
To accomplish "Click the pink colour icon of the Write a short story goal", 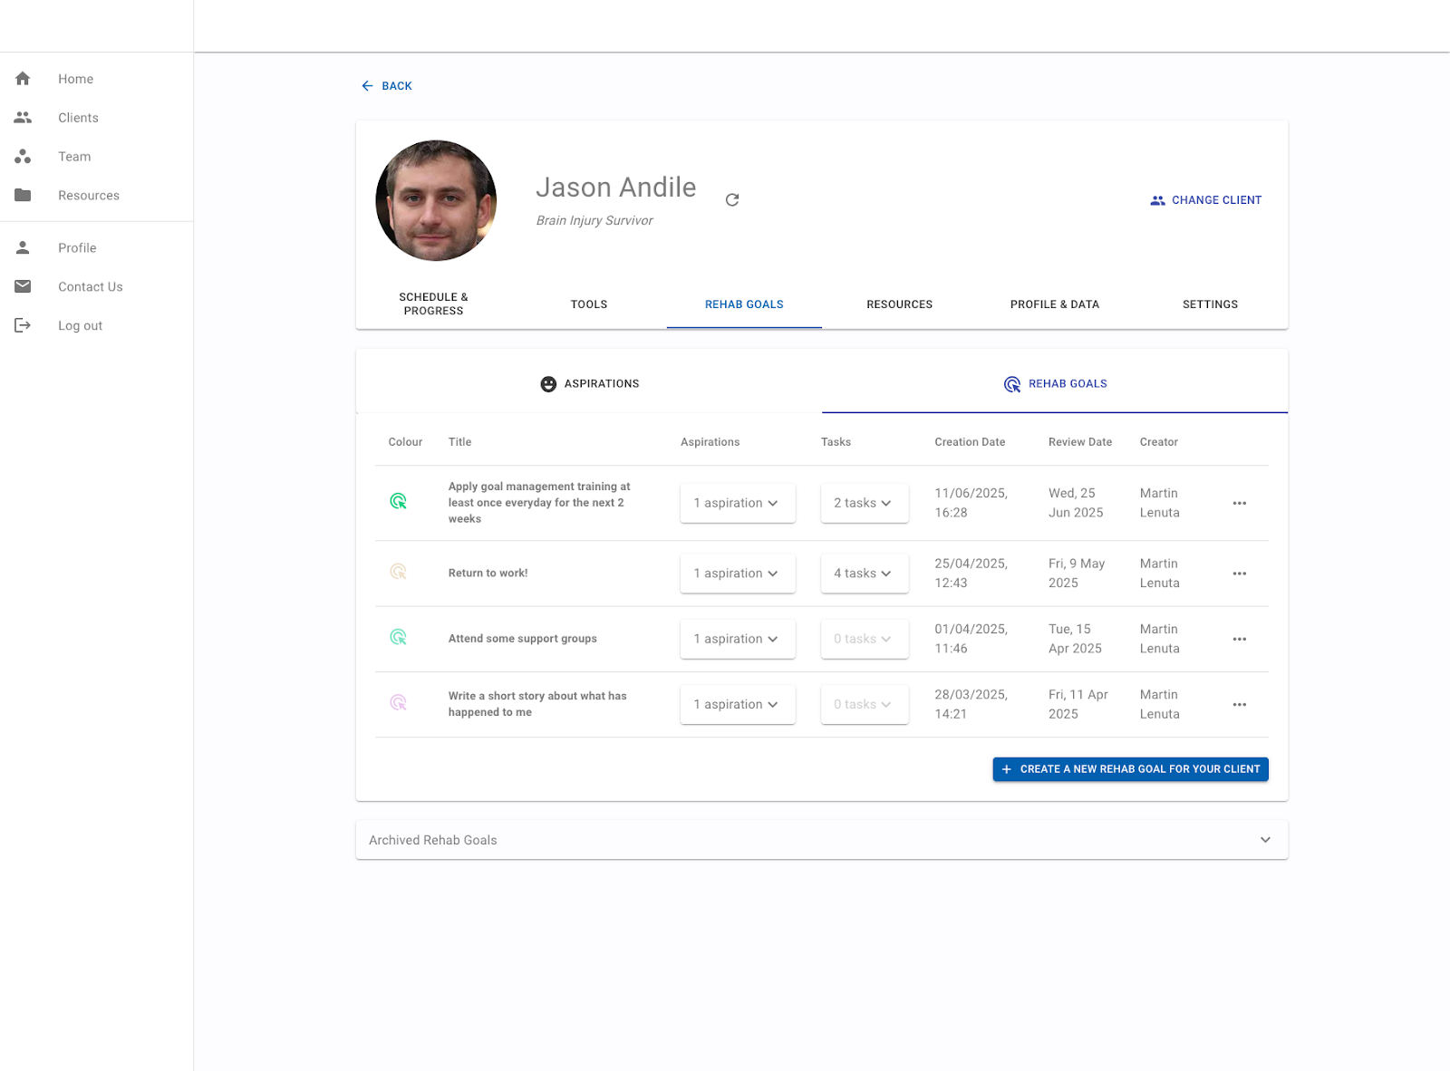I will 398,702.
